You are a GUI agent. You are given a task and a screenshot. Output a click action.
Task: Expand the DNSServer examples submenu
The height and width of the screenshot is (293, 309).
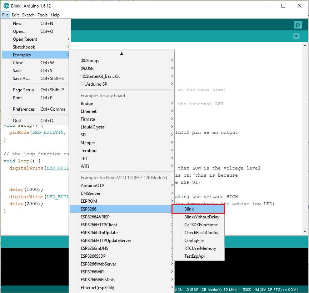[x=122, y=193]
